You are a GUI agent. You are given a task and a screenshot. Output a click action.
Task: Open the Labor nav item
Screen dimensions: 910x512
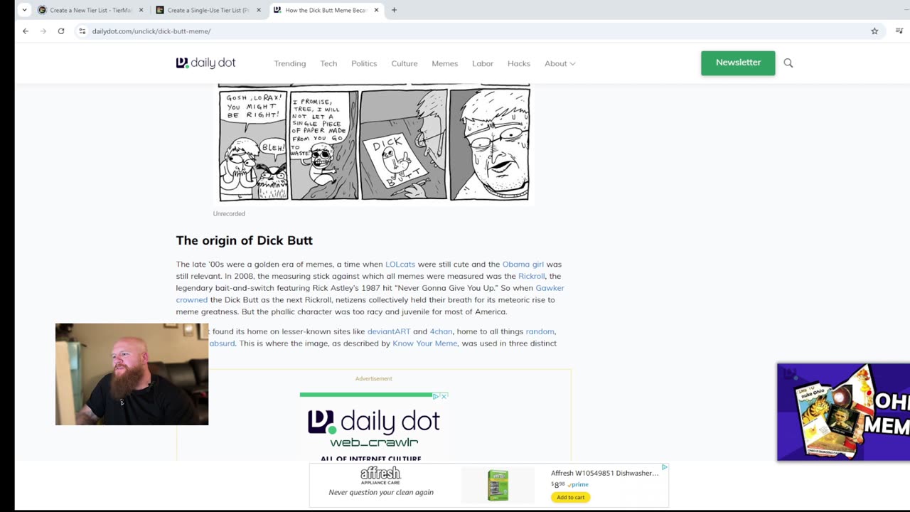(x=483, y=63)
